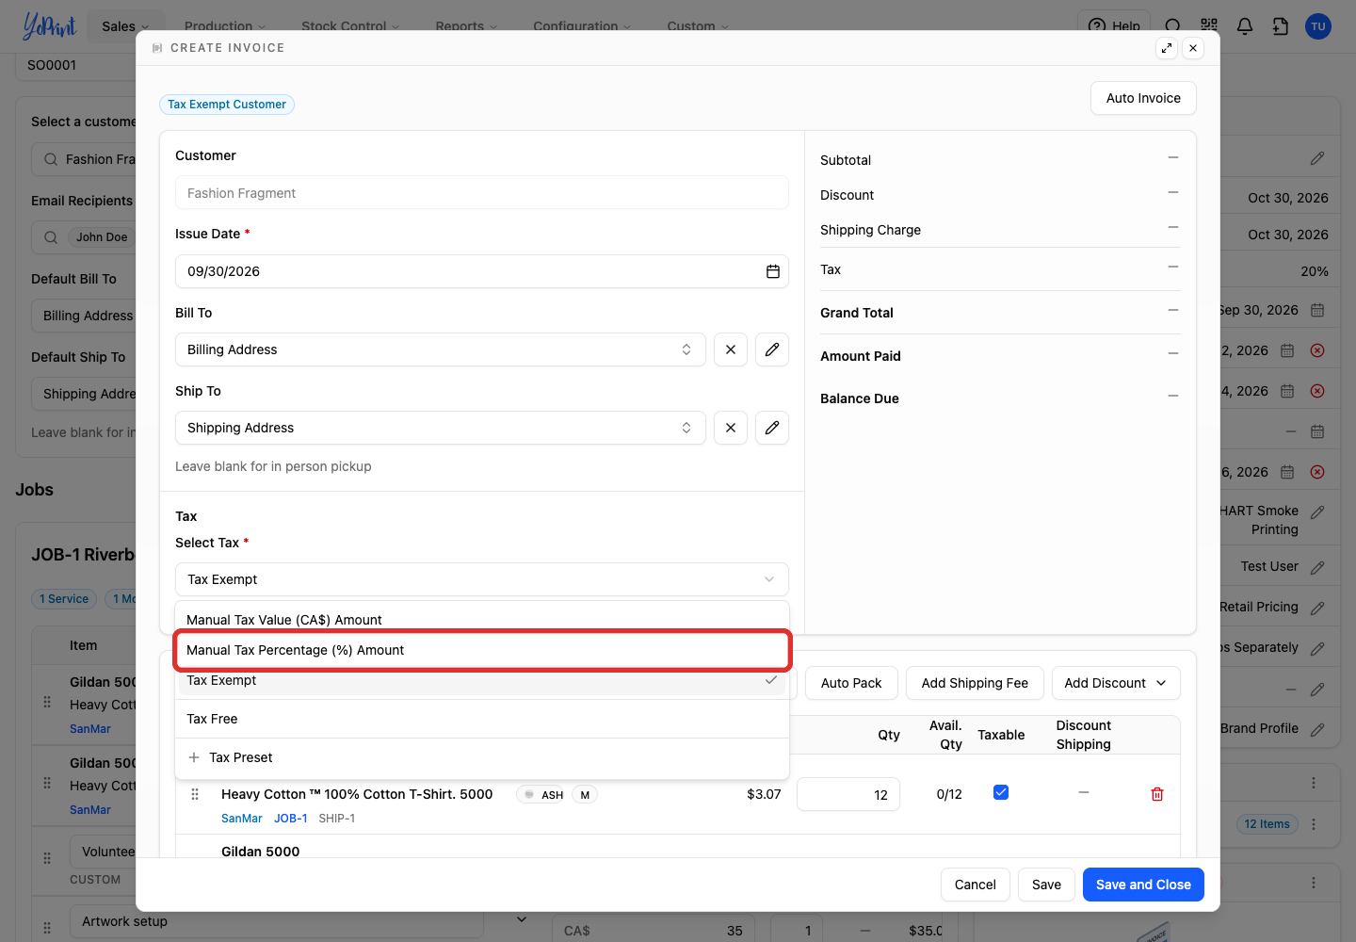
Task: Click the Help button in the top bar
Action: pyautogui.click(x=1115, y=26)
